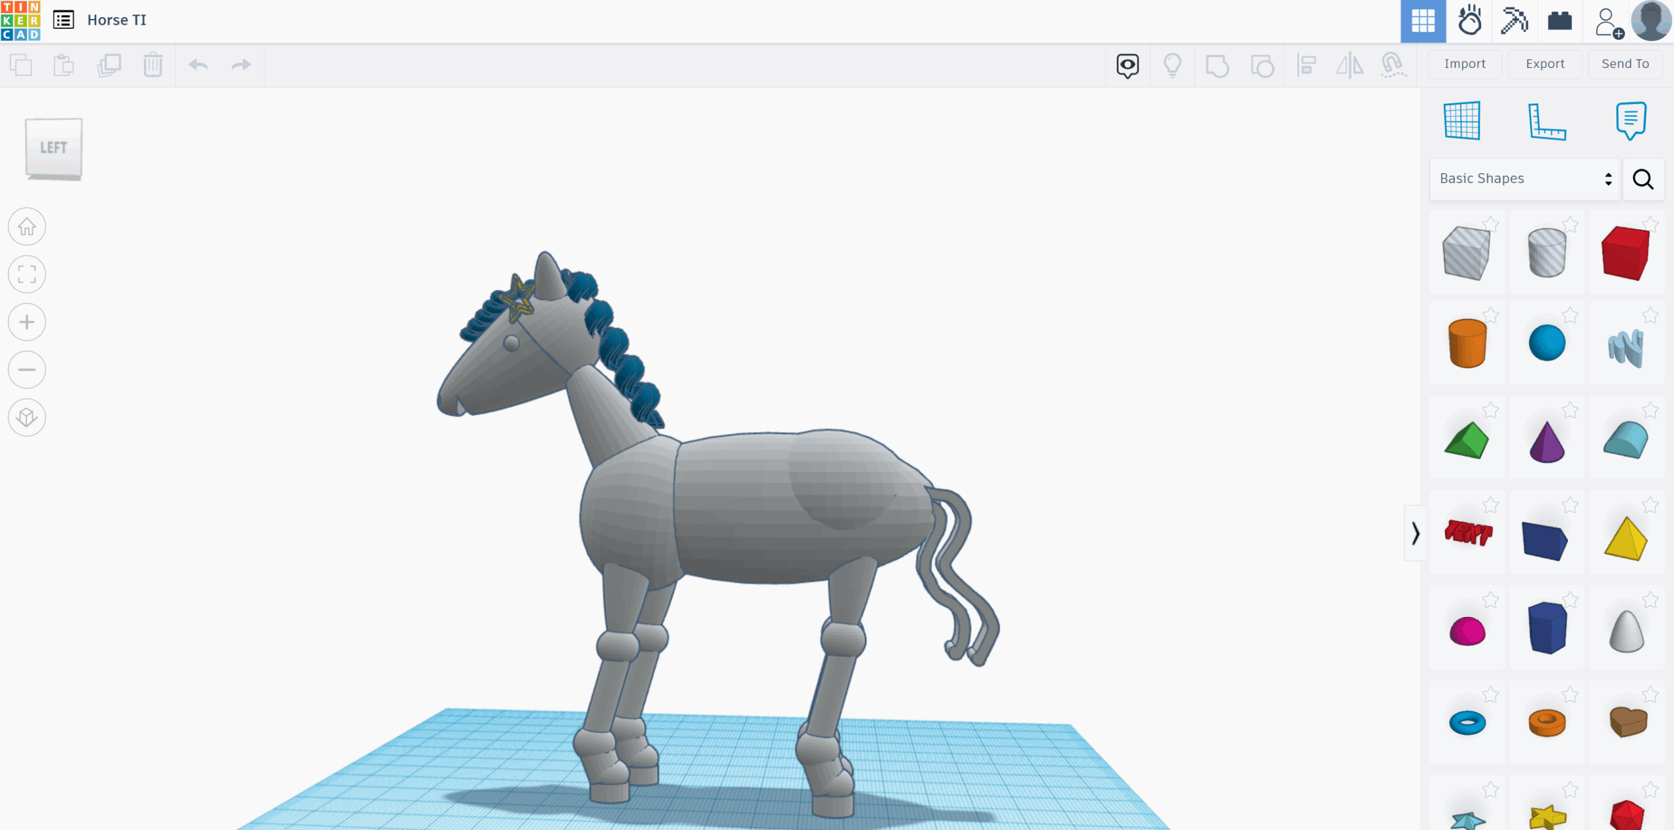Image resolution: width=1674 pixels, height=830 pixels.
Task: Select the red Box shape
Action: (1625, 253)
